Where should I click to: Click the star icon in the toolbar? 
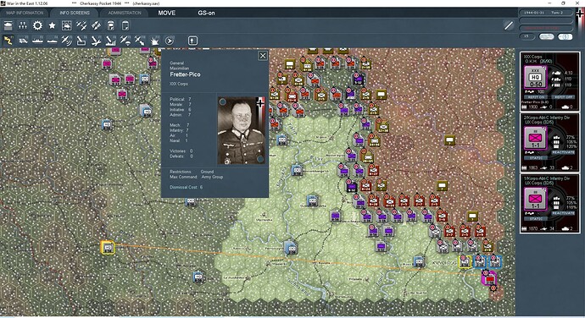(x=52, y=25)
